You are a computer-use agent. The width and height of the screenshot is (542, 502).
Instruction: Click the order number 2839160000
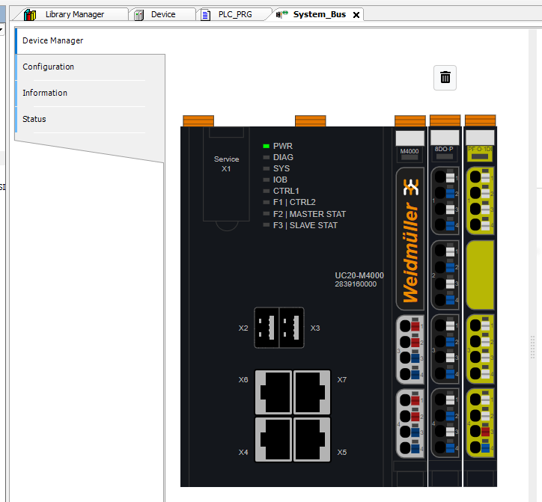pyautogui.click(x=356, y=284)
